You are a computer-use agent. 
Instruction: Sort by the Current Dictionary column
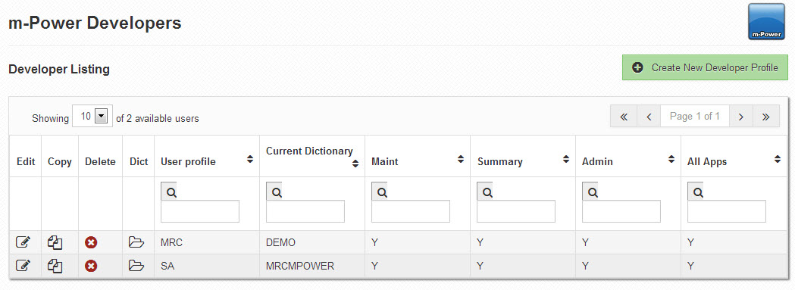tap(355, 164)
